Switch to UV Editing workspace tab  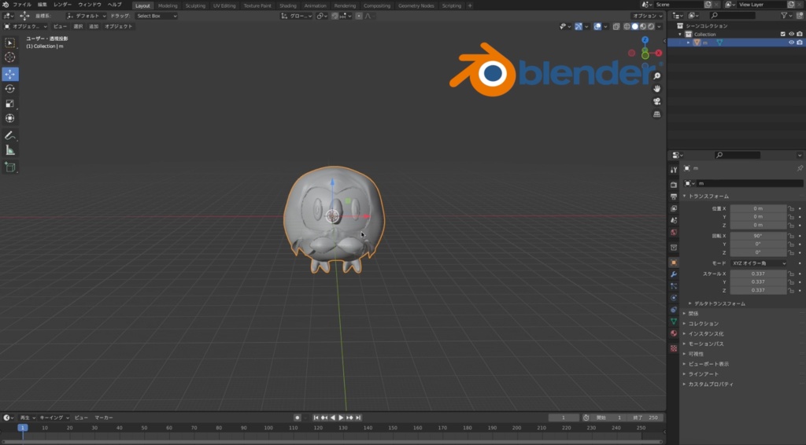point(224,6)
